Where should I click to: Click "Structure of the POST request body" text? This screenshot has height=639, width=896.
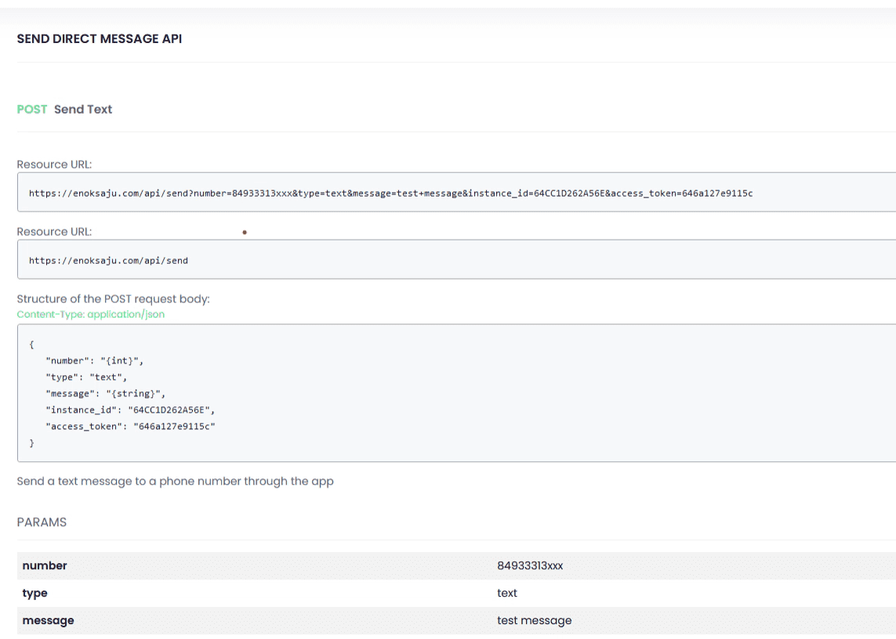click(x=113, y=299)
